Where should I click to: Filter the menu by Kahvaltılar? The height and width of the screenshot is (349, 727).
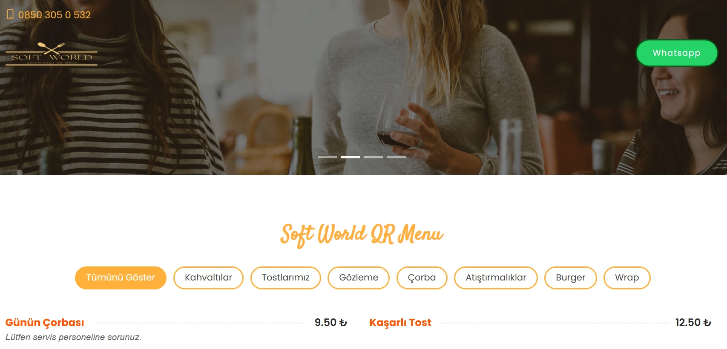coord(208,278)
